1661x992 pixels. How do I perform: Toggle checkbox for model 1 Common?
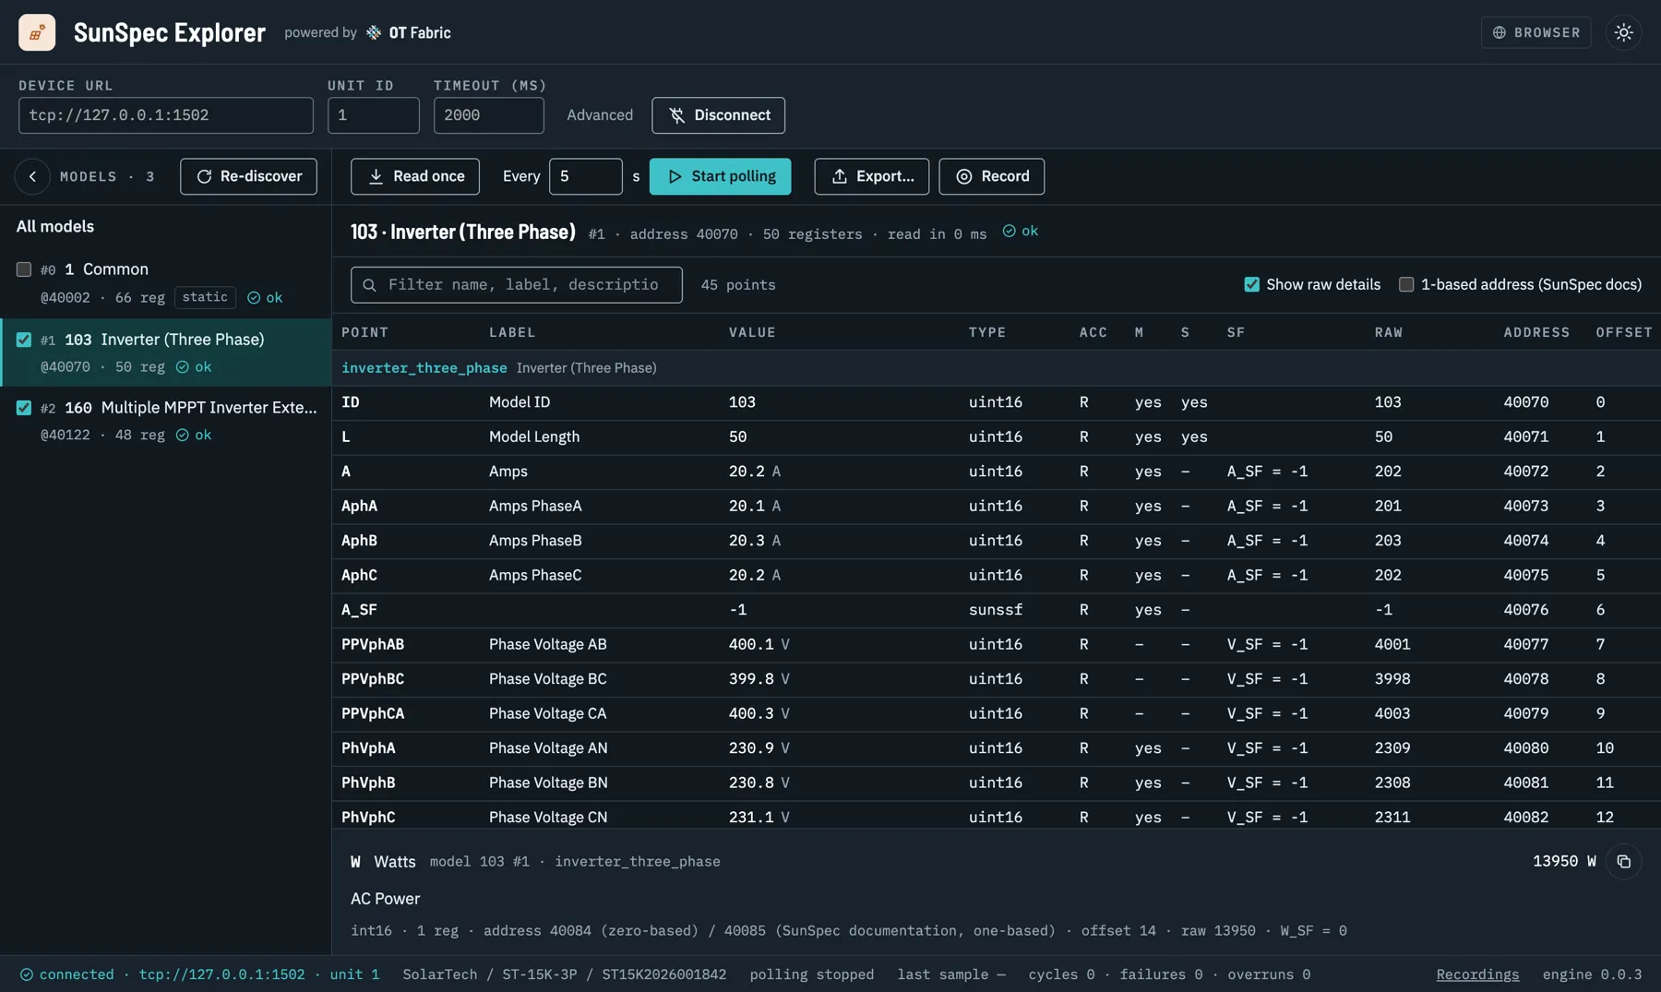[x=24, y=269]
